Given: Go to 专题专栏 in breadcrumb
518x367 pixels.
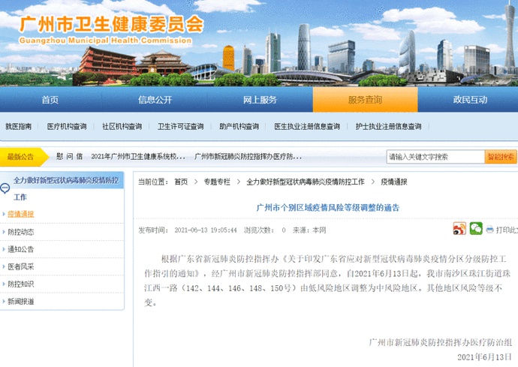Looking at the screenshot, I should click(x=217, y=182).
